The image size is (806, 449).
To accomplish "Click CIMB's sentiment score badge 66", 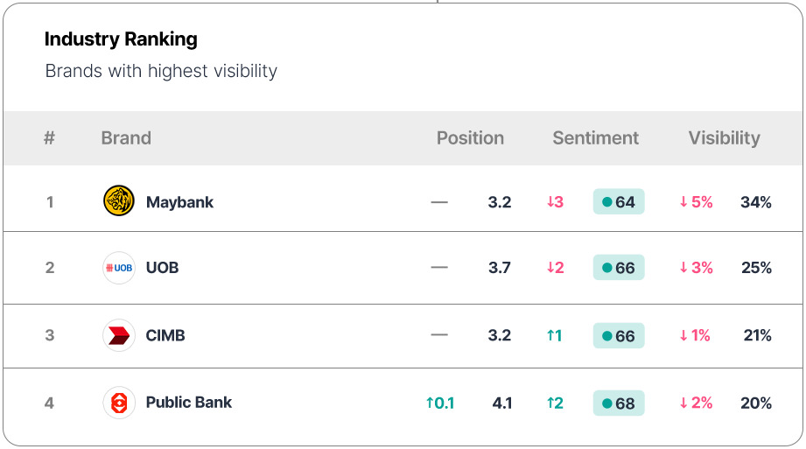I will 619,336.
